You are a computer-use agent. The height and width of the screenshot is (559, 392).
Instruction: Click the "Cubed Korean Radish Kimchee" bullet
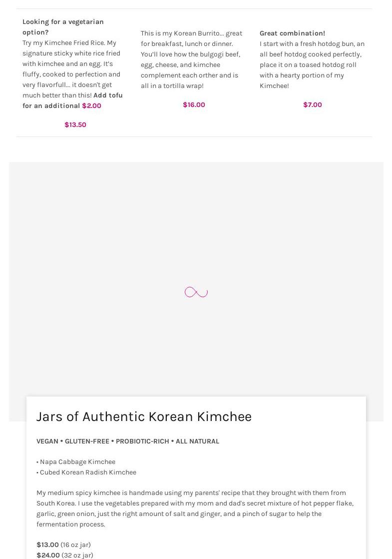pyautogui.click(x=88, y=472)
